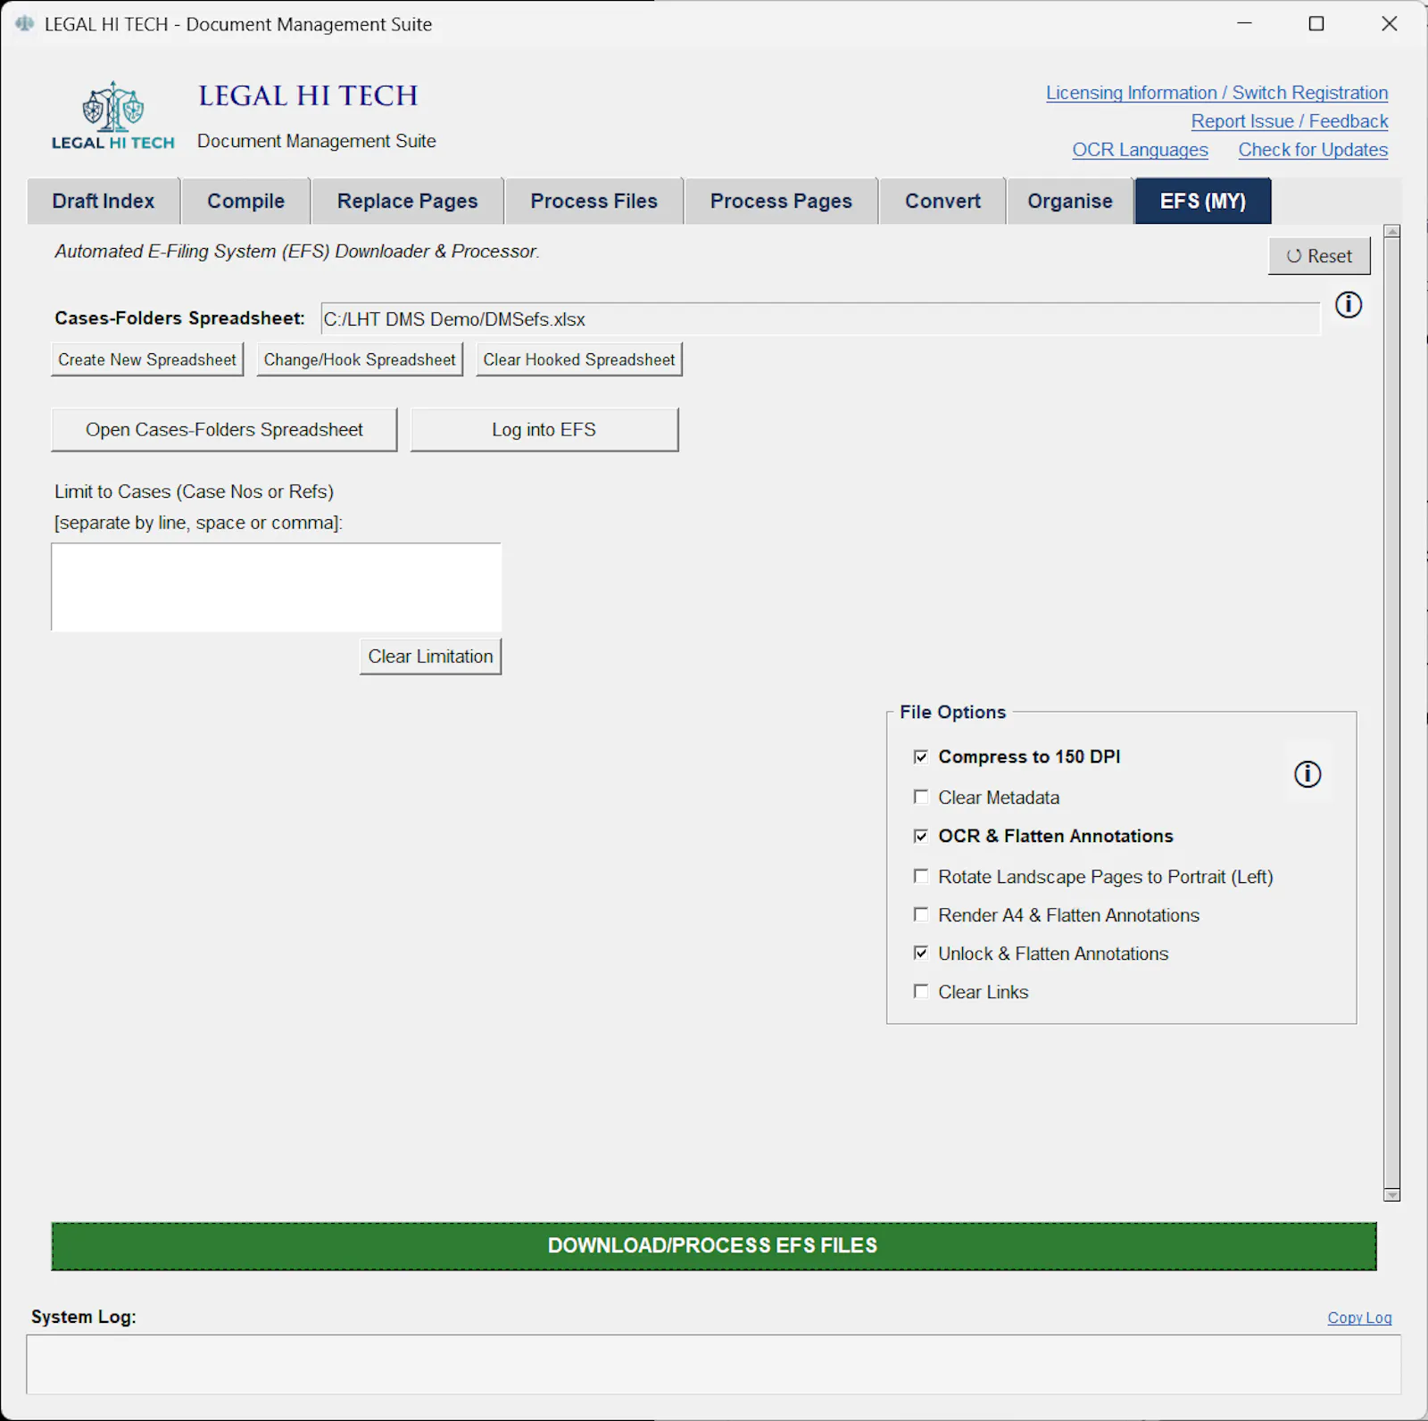Viewport: 1428px width, 1421px height.
Task: Click the Legal Hi Tech logo
Action: pos(113,116)
